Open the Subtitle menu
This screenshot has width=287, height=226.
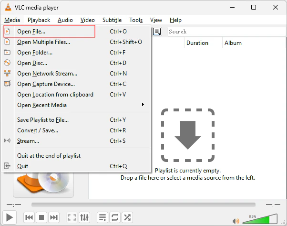112,20
